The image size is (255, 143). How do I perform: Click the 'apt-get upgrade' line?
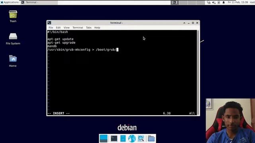pos(61,43)
